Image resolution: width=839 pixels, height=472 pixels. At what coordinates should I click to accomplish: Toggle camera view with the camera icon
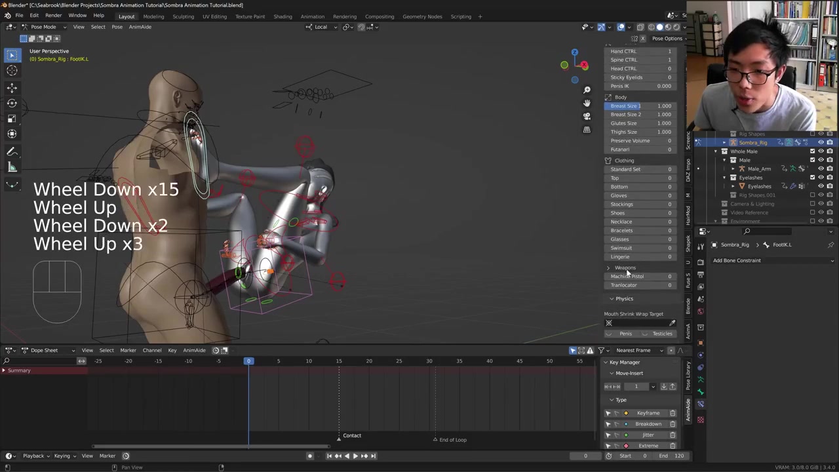587,116
